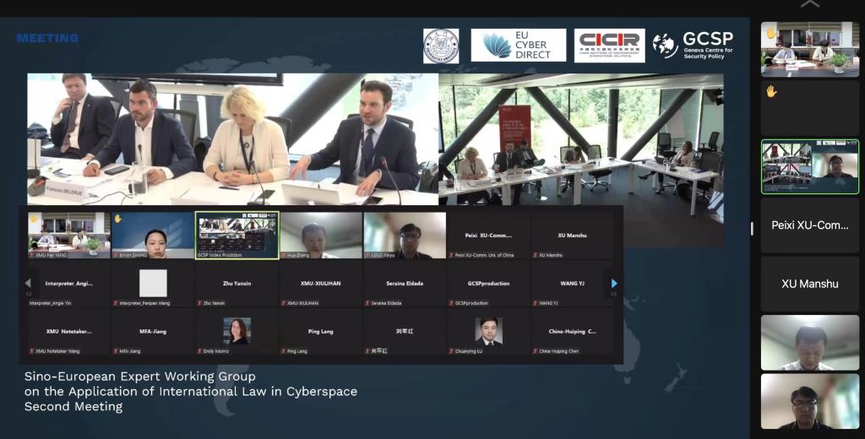The height and width of the screenshot is (439, 865).
Task: Click Emily Munro's profile photo tile
Action: 237,331
